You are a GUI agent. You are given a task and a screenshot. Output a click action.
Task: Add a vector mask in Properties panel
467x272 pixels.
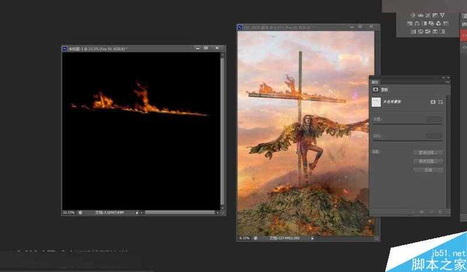pos(441,102)
